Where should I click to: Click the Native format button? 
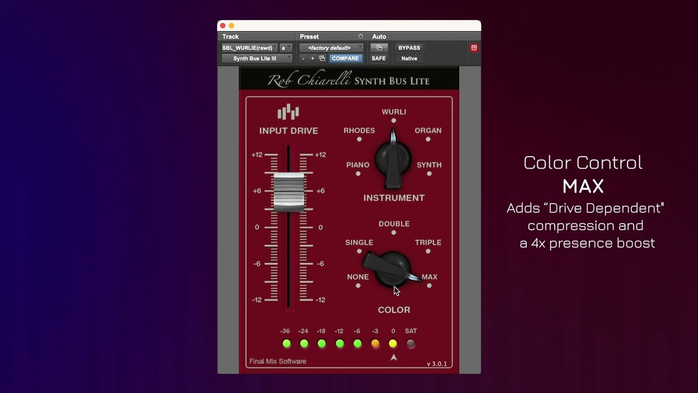tap(409, 58)
